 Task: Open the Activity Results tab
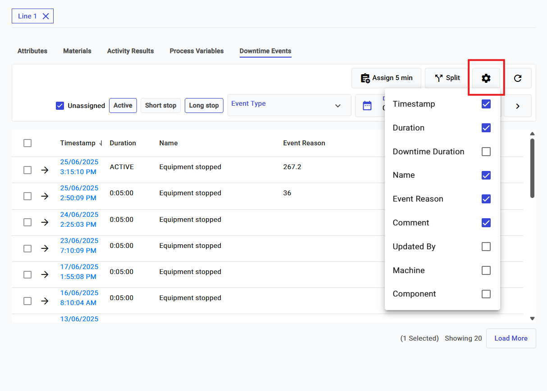point(130,51)
